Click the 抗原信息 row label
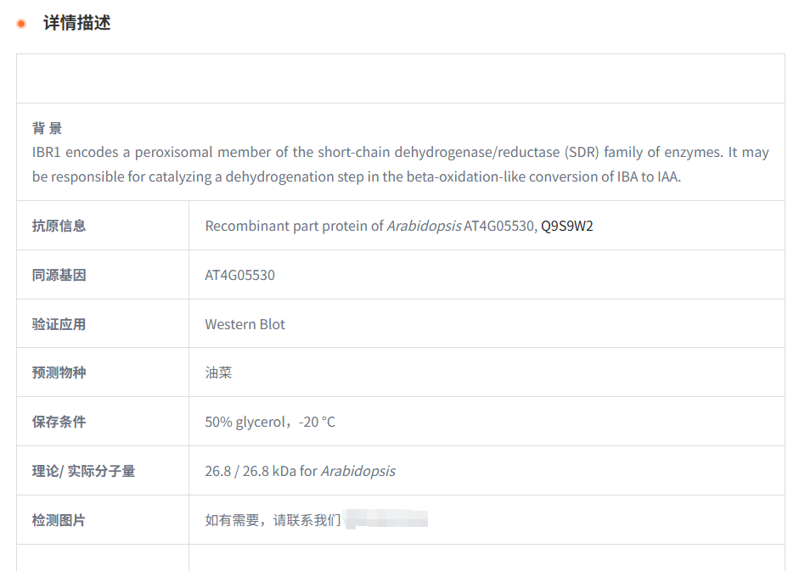799x571 pixels. coord(59,226)
